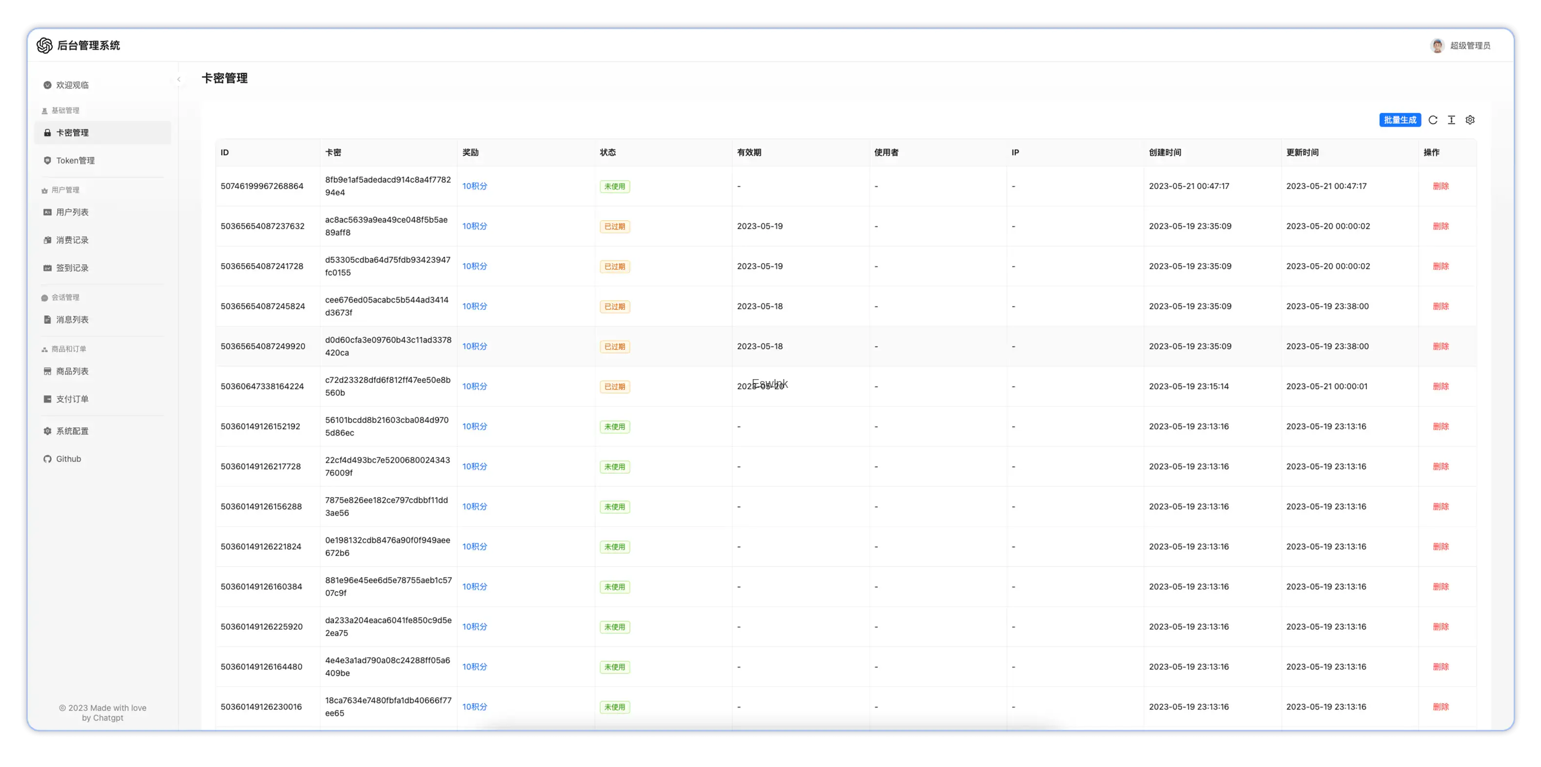Click the Token管理 shield icon
The width and height of the screenshot is (1541, 767).
click(47, 160)
